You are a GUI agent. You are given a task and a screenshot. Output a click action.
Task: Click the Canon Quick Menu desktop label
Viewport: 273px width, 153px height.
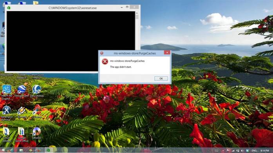pos(37,76)
